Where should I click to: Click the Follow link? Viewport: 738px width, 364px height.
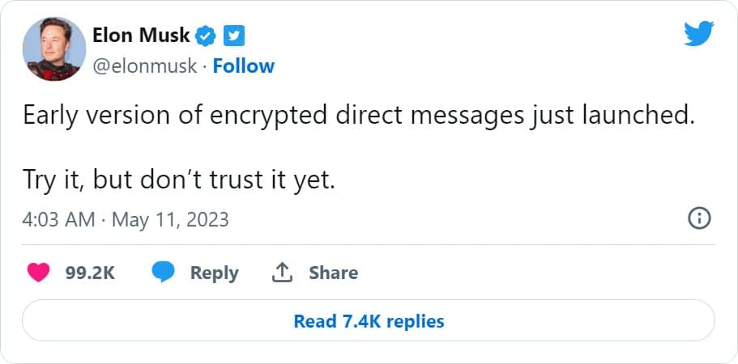point(243,66)
